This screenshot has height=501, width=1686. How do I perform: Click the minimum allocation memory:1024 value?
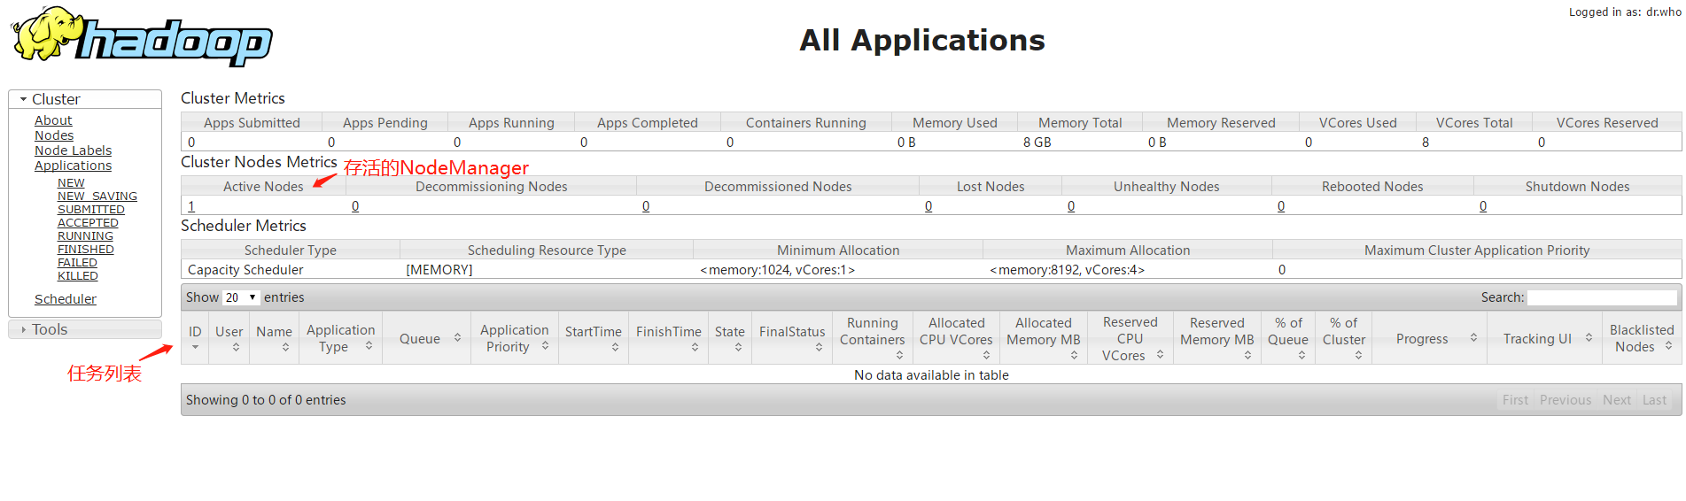point(777,270)
